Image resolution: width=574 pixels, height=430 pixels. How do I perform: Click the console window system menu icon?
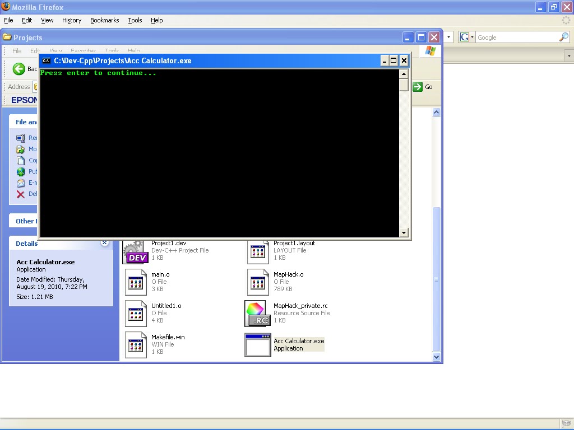[x=46, y=60]
